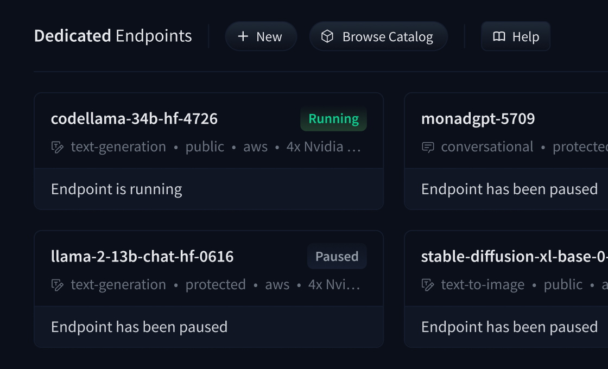The width and height of the screenshot is (608, 369).
Task: Click the Paused badge on llama-2-13b endpoint
Action: point(337,256)
